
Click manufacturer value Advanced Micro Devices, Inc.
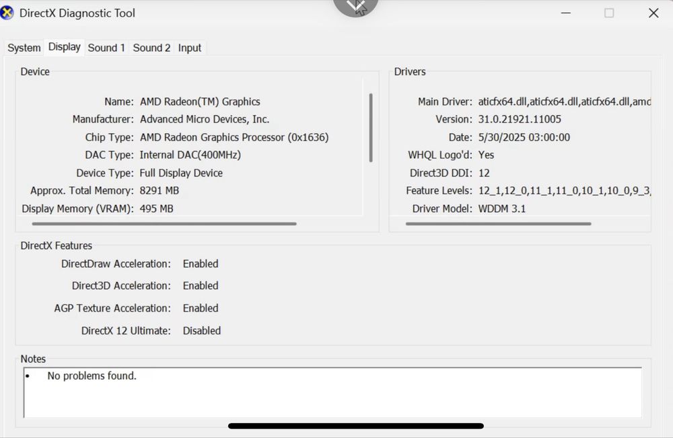205,119
